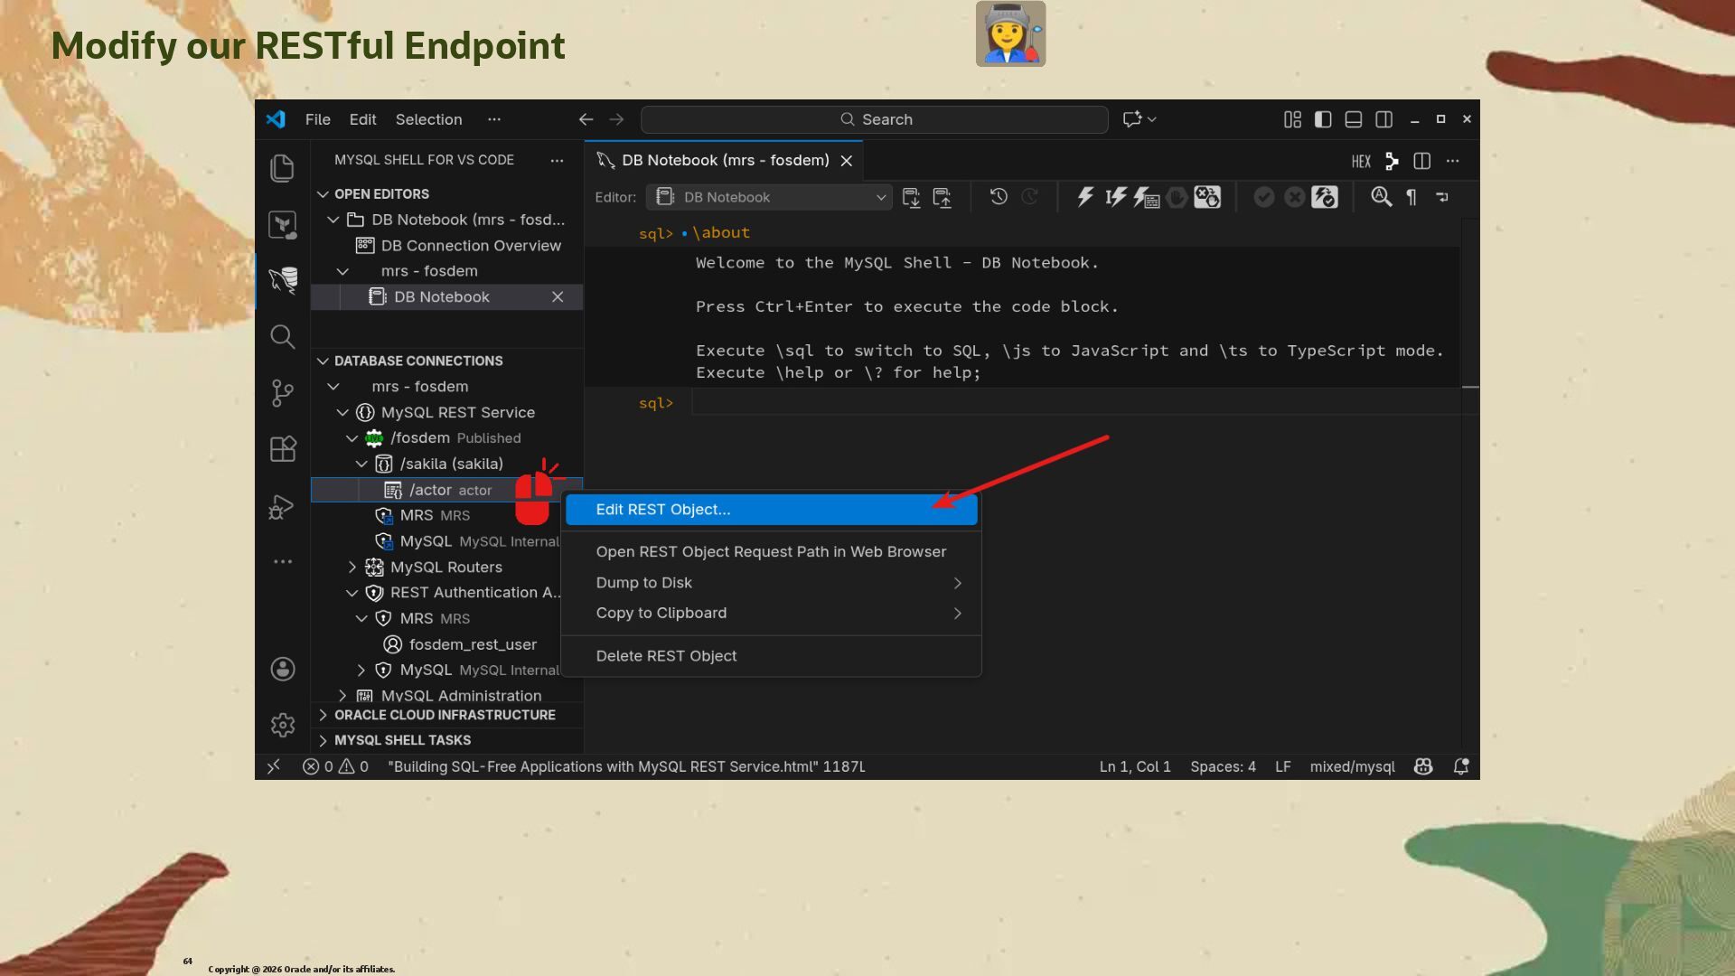
Task: Open the Extensions view icon
Action: tap(283, 449)
